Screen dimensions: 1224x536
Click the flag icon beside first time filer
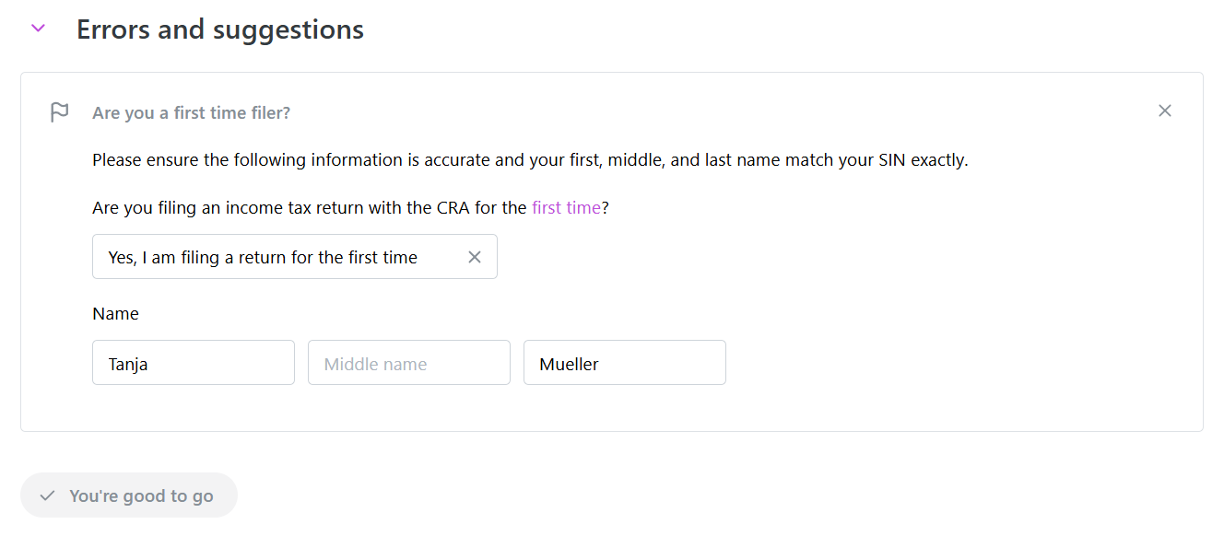pos(59,112)
